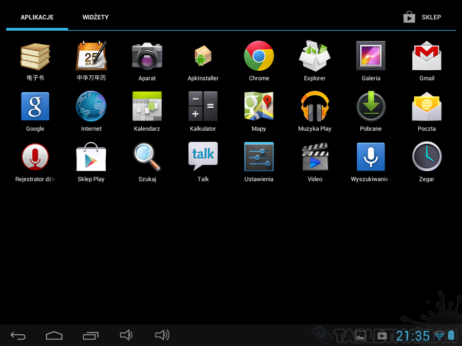
Task: Tap the Back navigation button
Action: 18,335
